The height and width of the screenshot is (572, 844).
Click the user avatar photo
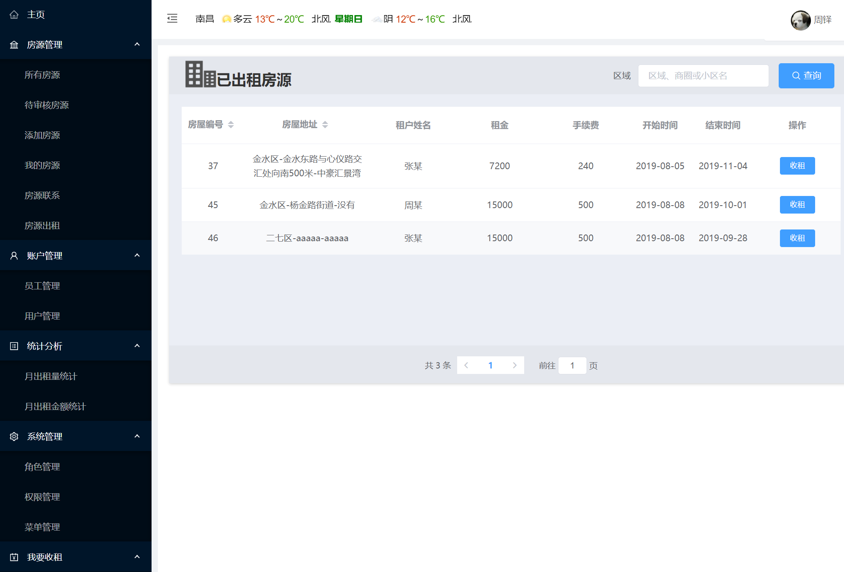(x=800, y=20)
